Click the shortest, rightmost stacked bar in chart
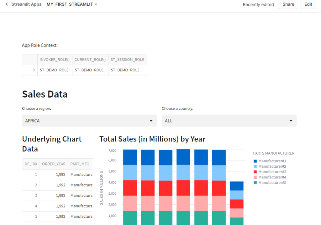This screenshot has height=225, width=321. [x=237, y=203]
